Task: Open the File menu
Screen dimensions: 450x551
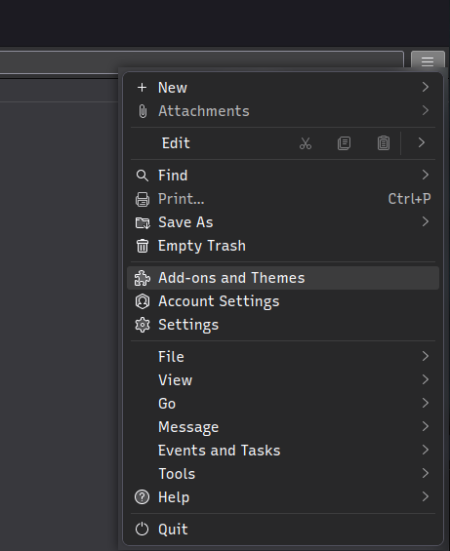Action: 283,357
